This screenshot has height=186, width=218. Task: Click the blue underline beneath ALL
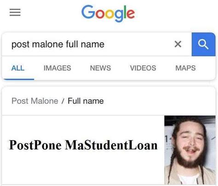(19, 79)
